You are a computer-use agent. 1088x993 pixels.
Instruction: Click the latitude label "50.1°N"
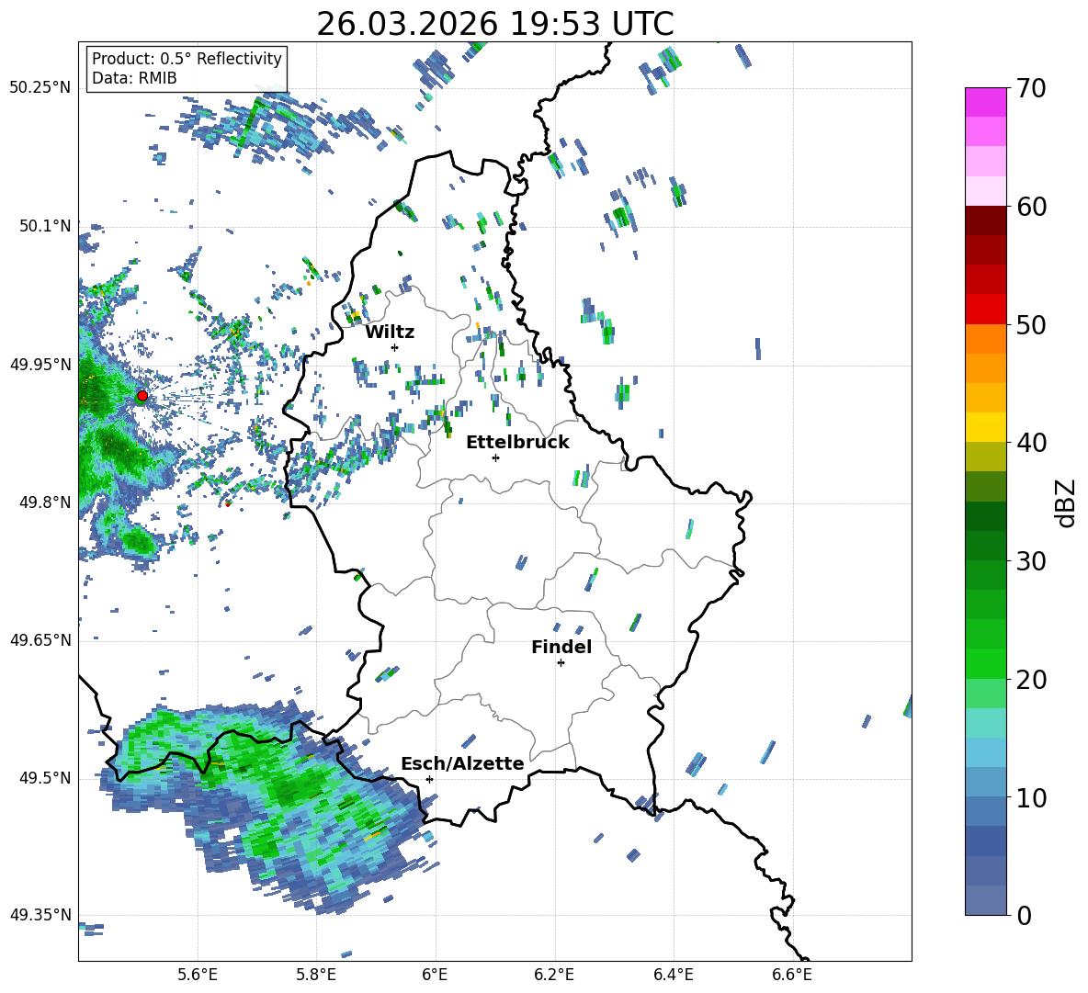(46, 227)
